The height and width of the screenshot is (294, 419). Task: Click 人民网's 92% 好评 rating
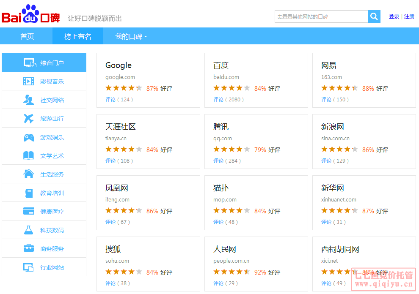click(267, 272)
